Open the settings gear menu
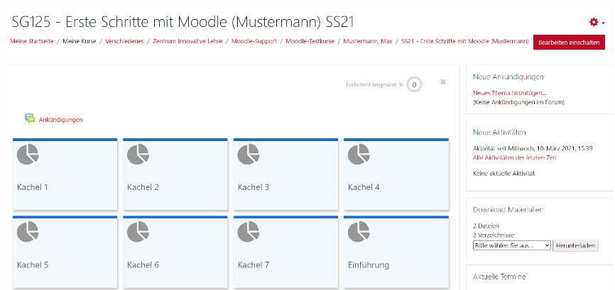 coord(594,22)
